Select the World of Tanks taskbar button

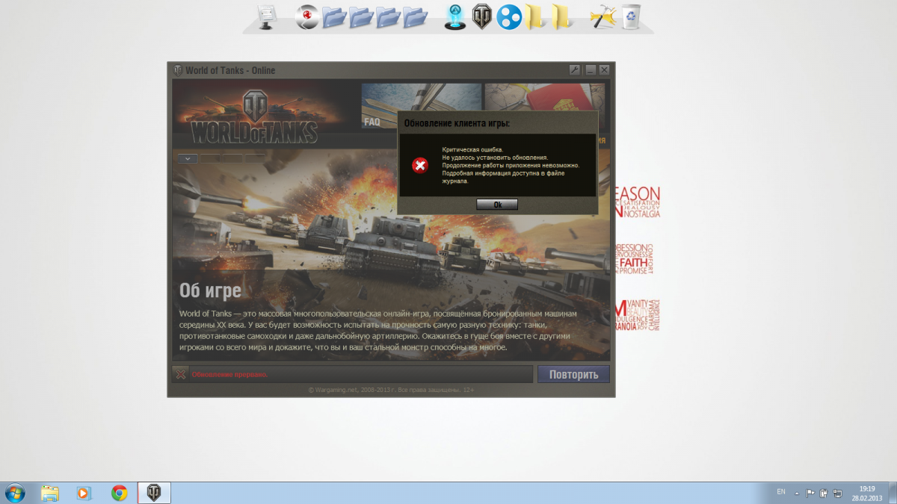click(154, 493)
